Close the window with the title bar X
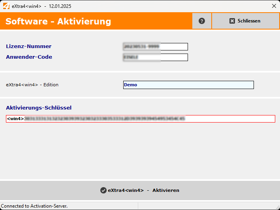The height and width of the screenshot is (210, 280). click(274, 6)
